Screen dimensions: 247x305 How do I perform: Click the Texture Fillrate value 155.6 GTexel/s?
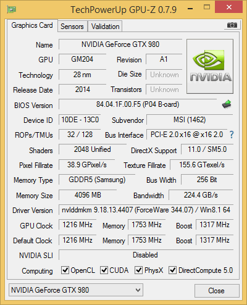(x=202, y=165)
